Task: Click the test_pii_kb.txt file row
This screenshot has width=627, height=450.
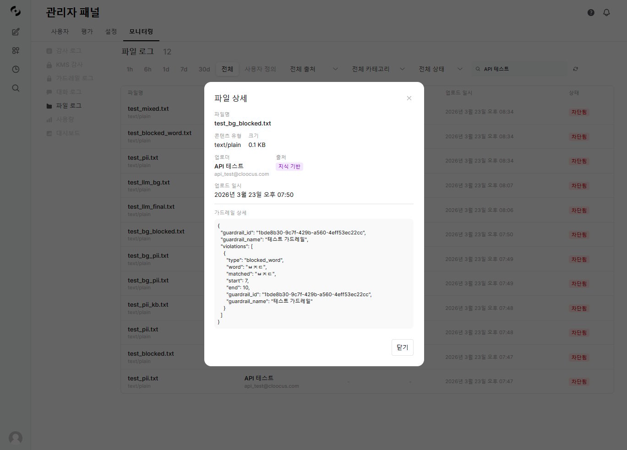Action: point(367,308)
